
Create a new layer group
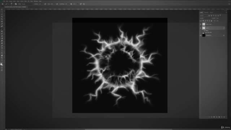pos(219,117)
